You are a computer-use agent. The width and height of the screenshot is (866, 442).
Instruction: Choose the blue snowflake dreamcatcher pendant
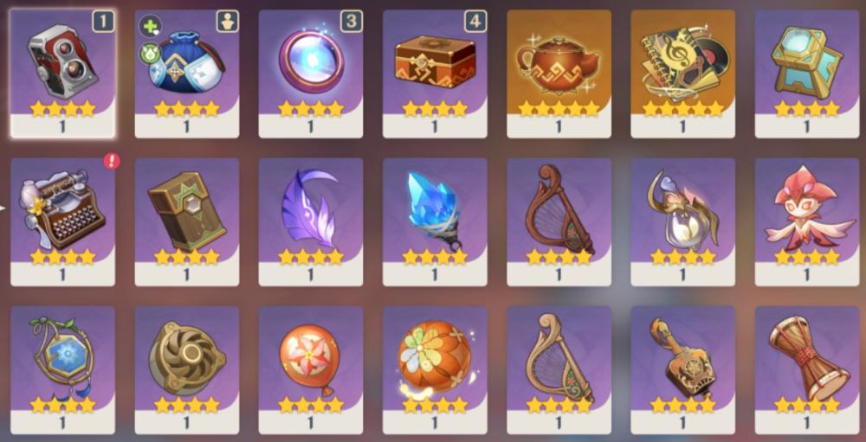62,370
